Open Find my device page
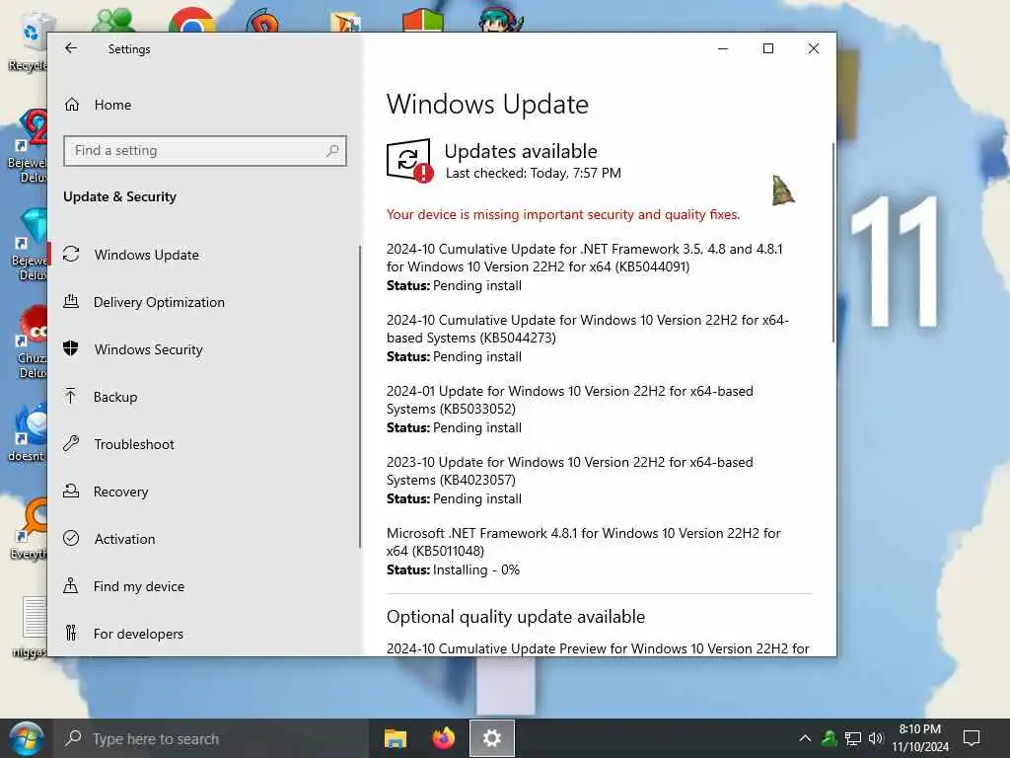Image resolution: width=1010 pixels, height=758 pixels. click(138, 586)
